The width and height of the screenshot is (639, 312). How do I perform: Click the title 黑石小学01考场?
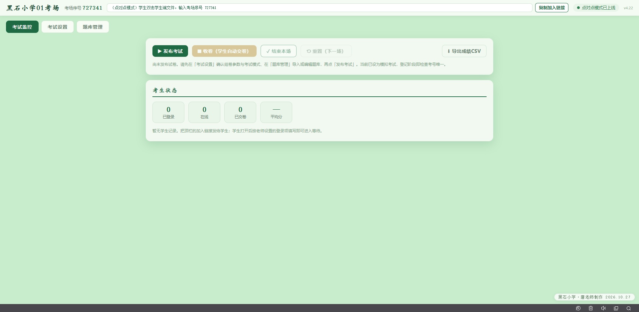33,8
